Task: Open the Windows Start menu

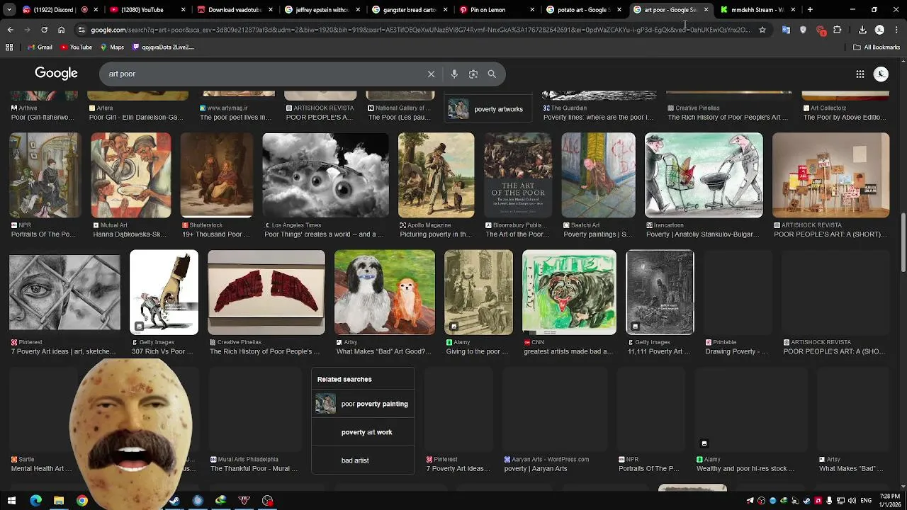Action: [11, 501]
